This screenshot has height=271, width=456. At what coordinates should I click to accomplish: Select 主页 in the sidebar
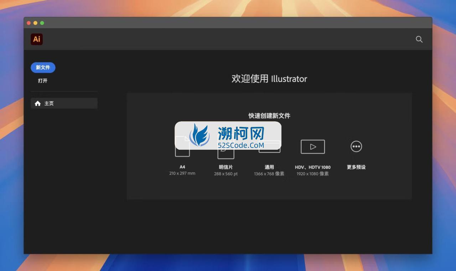coord(64,103)
